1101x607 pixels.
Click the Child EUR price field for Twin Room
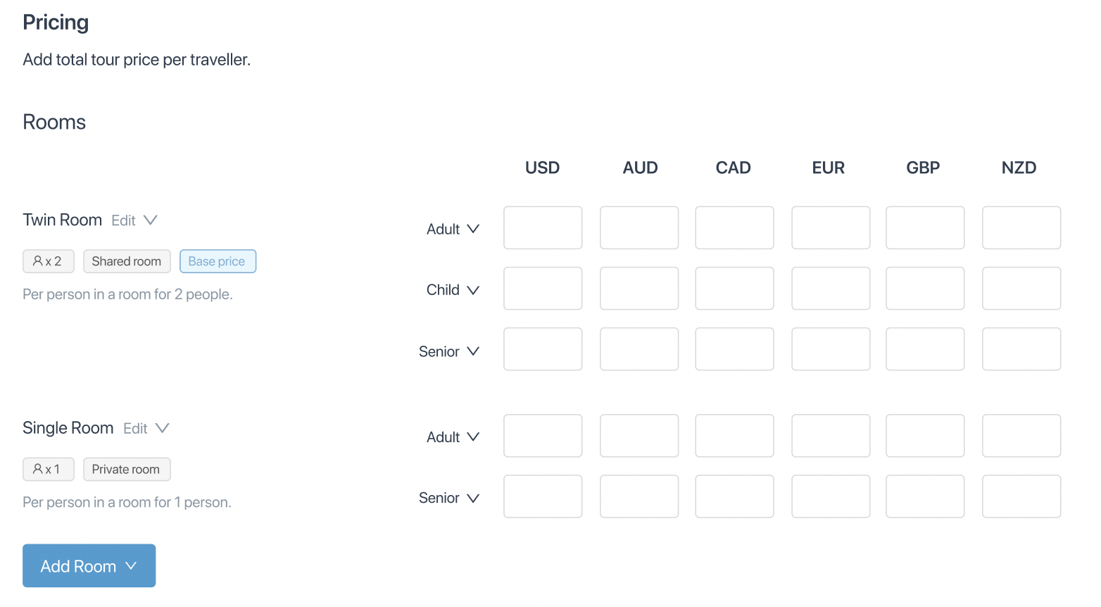[831, 288]
